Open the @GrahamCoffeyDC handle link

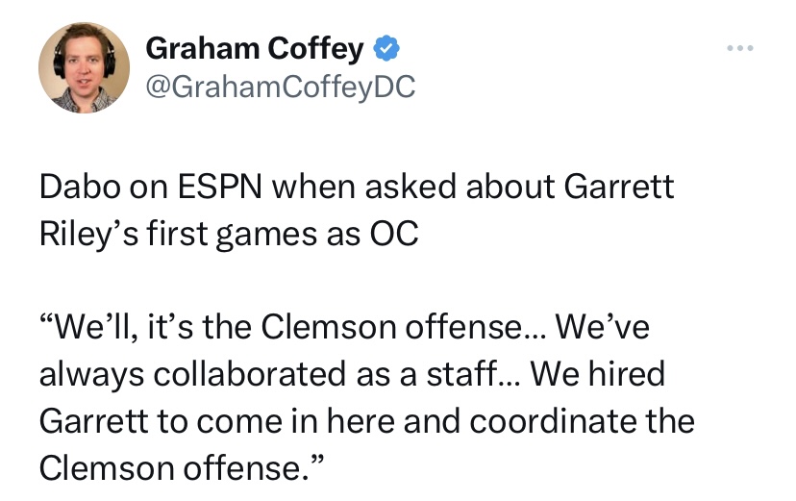point(280,88)
